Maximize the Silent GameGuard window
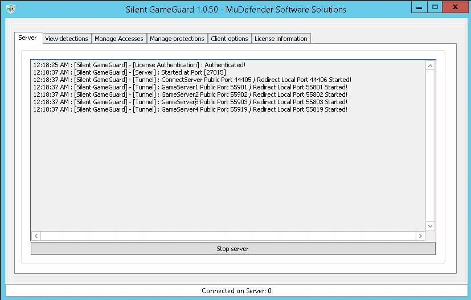This screenshot has width=471, height=300. tap(435, 7)
